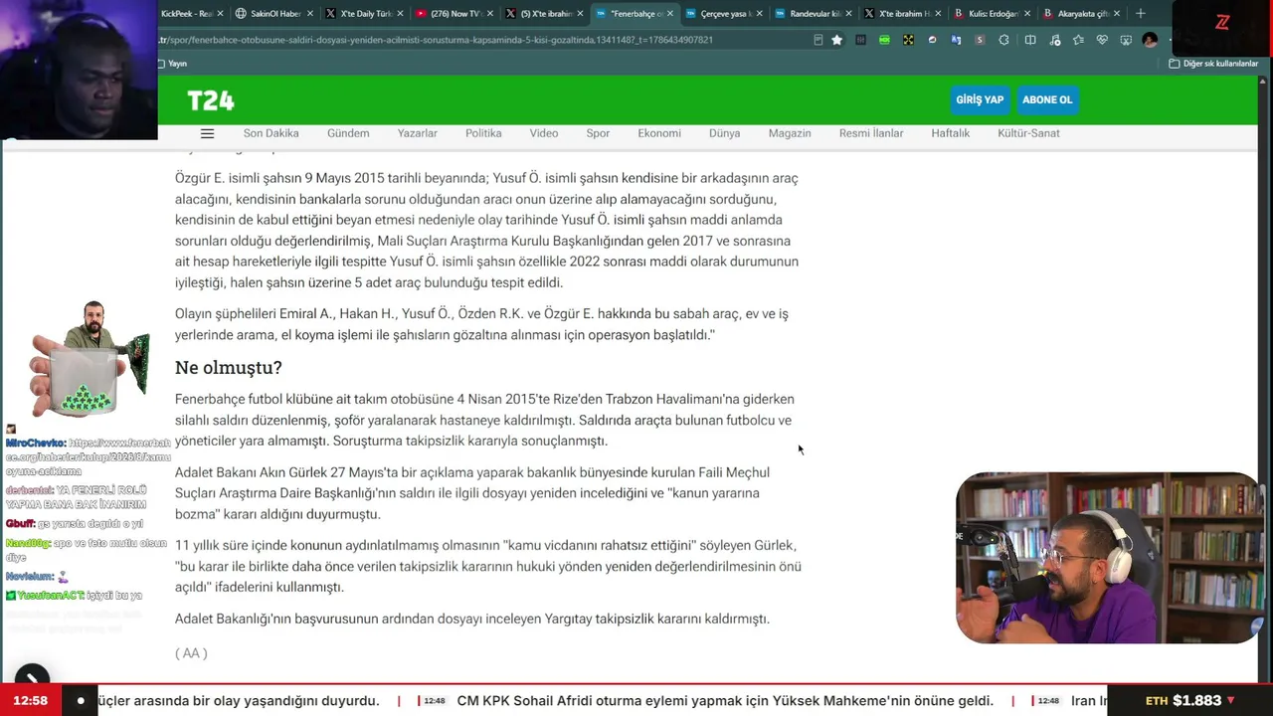Screen dimensions: 1273x716
Task: Click the T24 logo
Action: [x=211, y=100]
